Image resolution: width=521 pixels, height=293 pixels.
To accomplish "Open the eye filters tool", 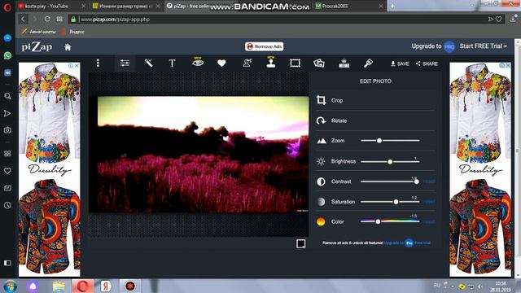I will (198, 62).
